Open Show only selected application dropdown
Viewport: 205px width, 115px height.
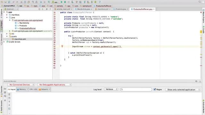click(x=183, y=89)
